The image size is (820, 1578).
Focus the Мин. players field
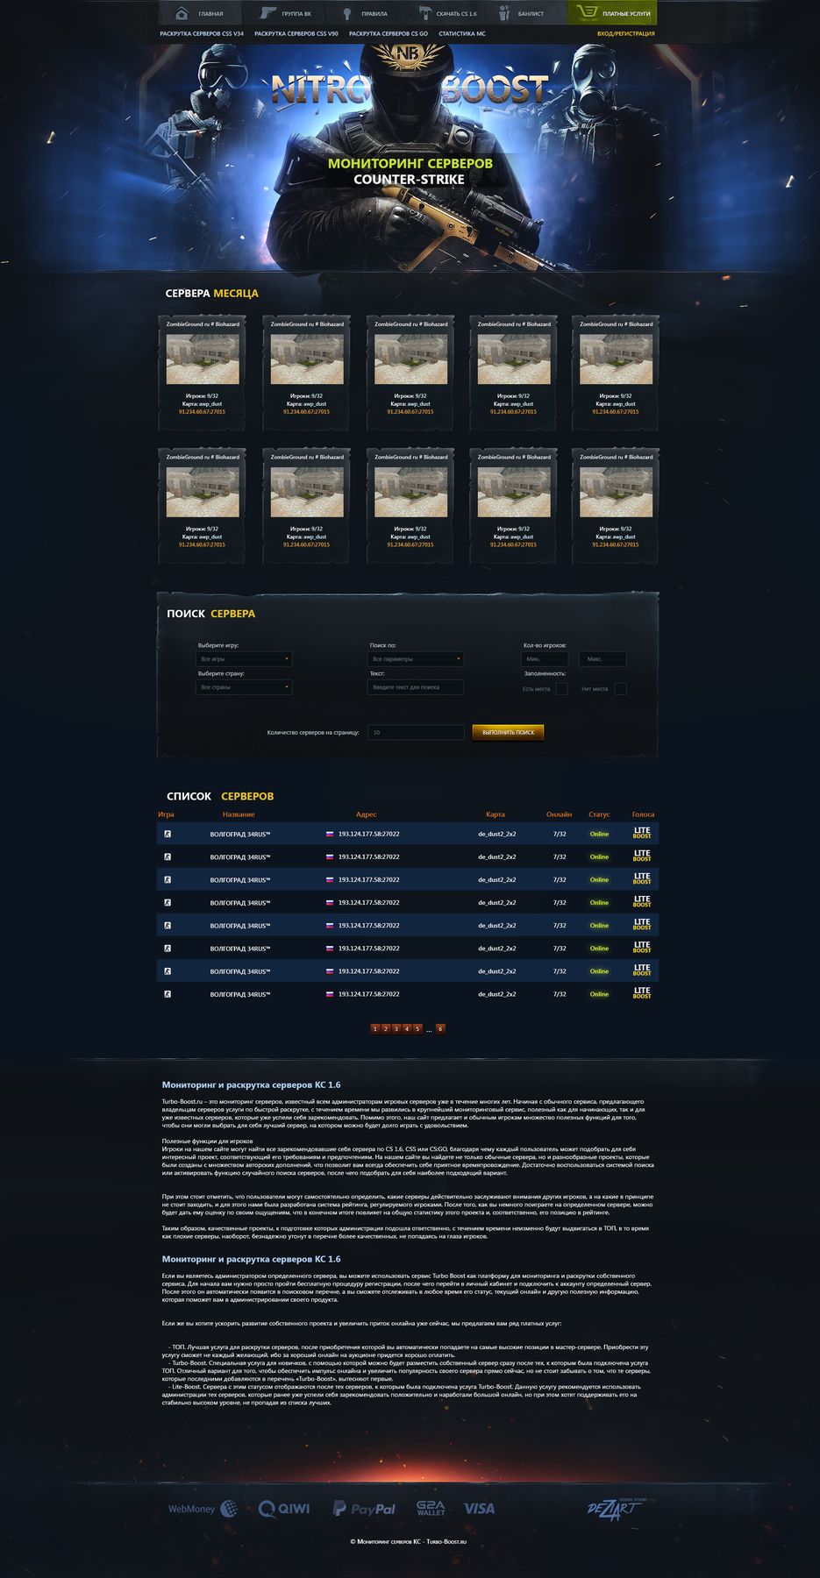point(545,658)
